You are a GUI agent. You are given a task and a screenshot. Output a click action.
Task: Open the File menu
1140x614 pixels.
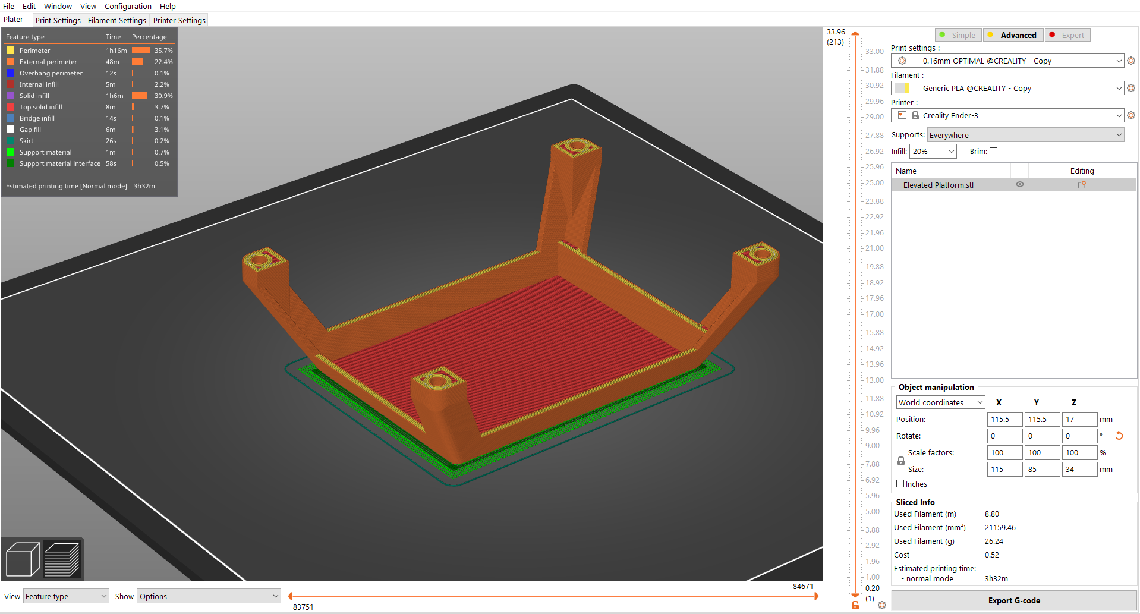[x=8, y=6]
